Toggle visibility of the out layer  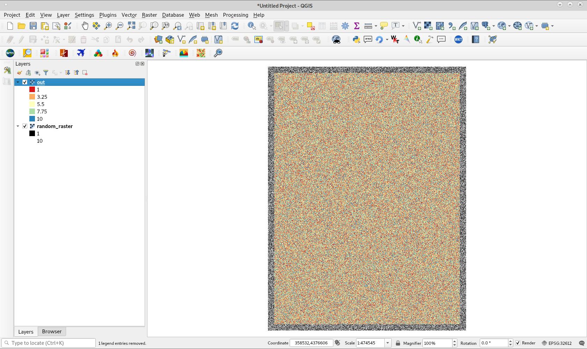point(25,82)
